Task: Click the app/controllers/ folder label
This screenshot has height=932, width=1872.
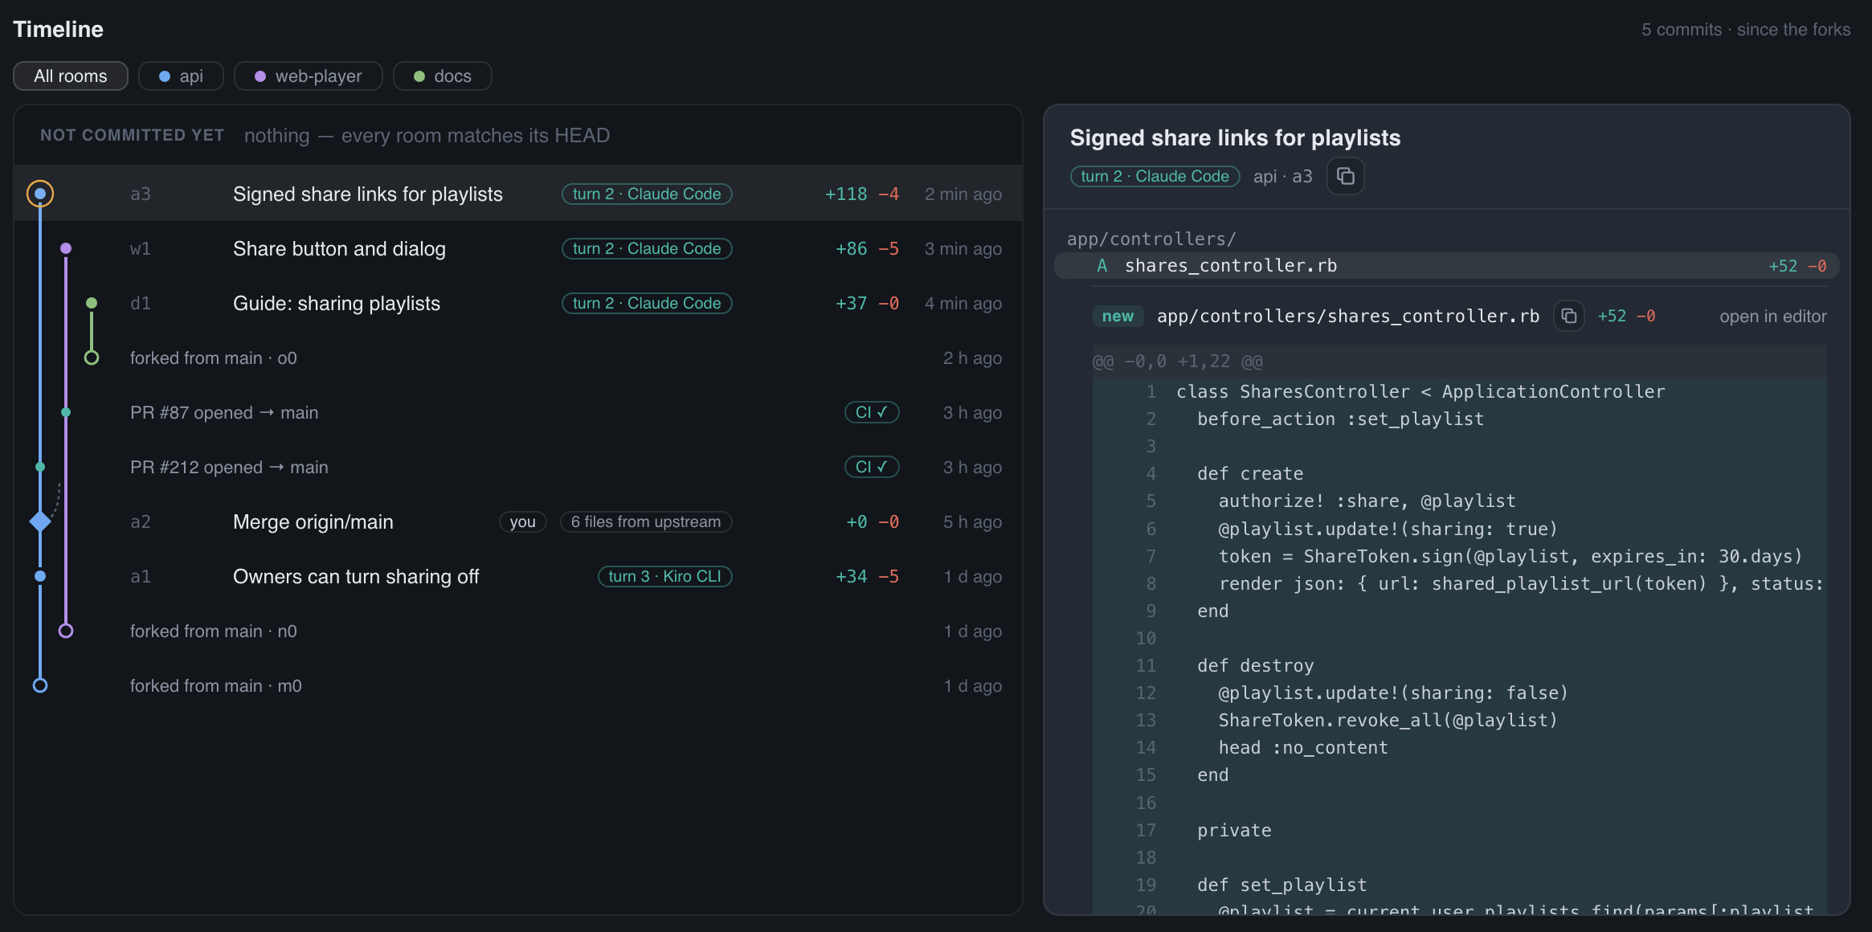Action: [1151, 239]
